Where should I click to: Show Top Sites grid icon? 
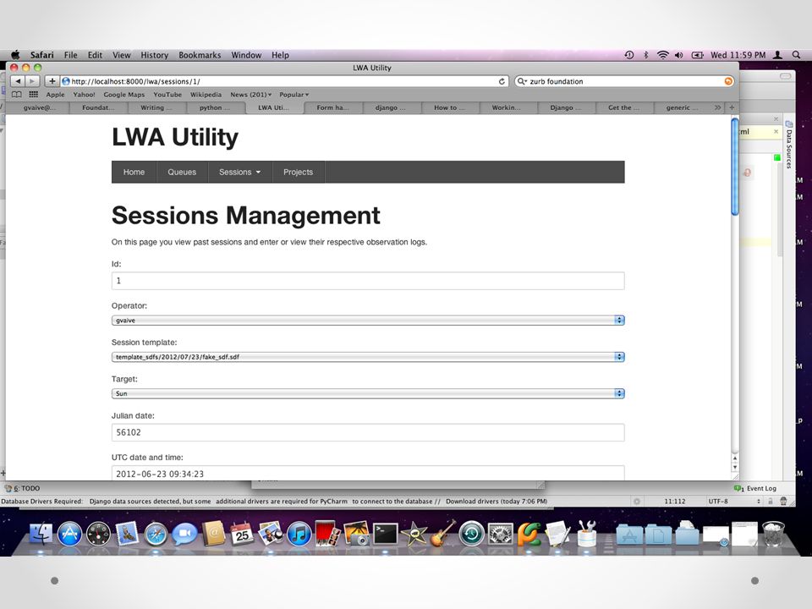pos(34,94)
